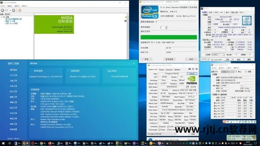The image size is (260, 146).
Task: Switch to the Advanced tab in GPU-Z
Action: 169,70
